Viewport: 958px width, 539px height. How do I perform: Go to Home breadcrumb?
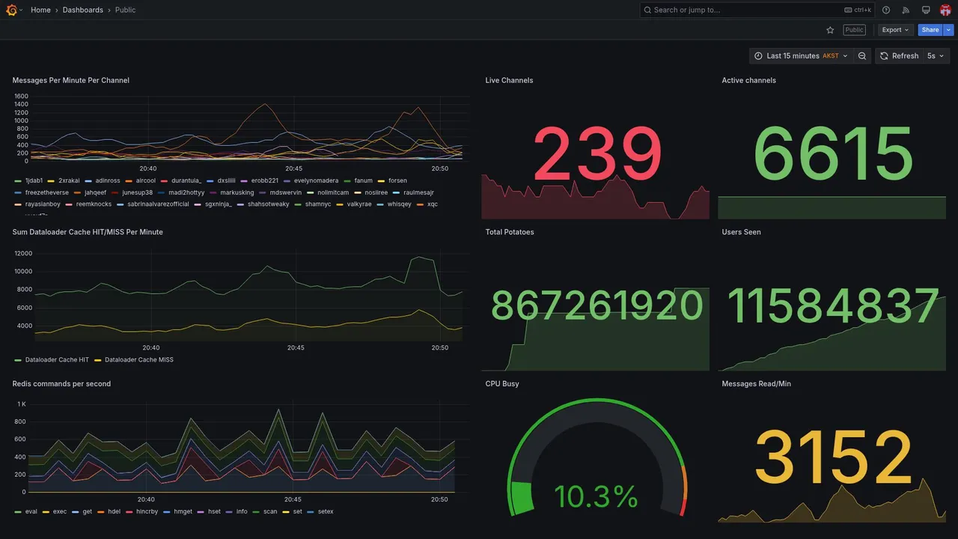click(x=40, y=10)
